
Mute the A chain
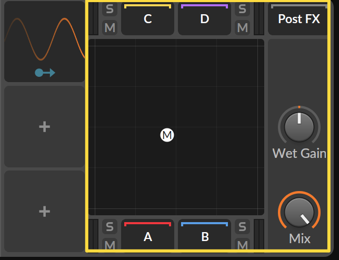(109, 244)
